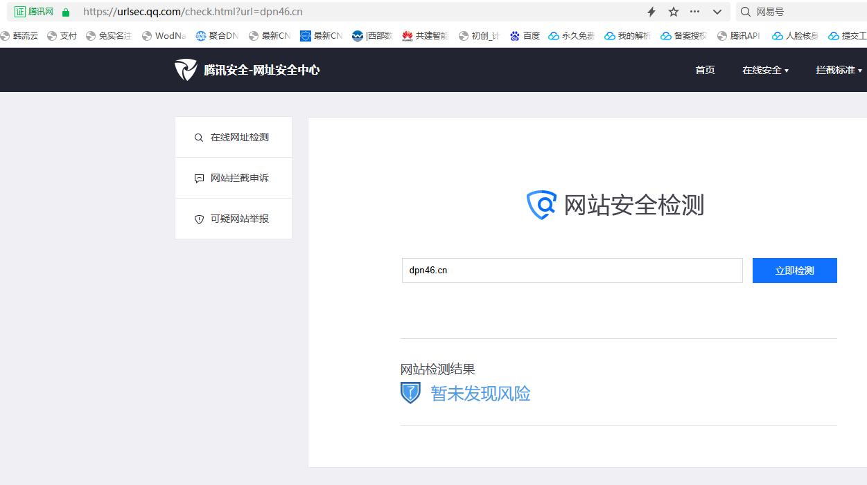867x485 pixels.
Task: Open the 提交工 bookmark
Action: [x=848, y=36]
